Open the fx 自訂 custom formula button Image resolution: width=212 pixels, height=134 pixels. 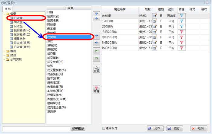point(96,69)
